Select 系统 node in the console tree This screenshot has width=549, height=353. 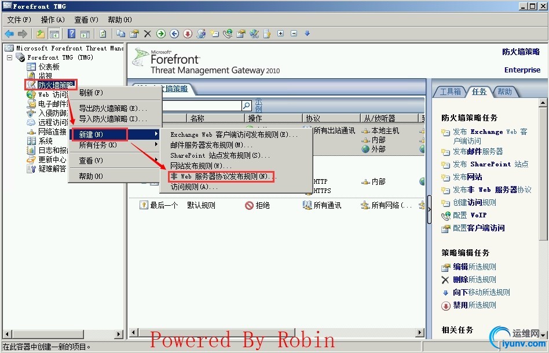(x=45, y=141)
